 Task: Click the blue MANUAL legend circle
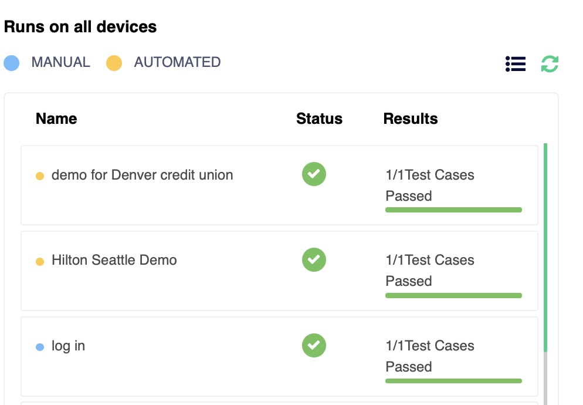tap(12, 63)
